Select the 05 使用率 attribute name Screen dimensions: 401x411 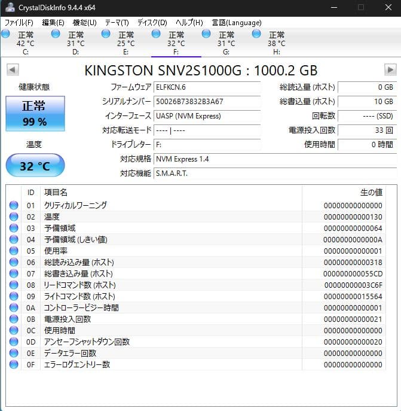[56, 251]
